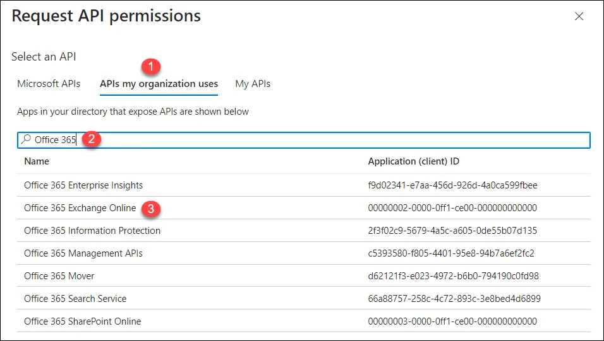Image resolution: width=604 pixels, height=341 pixels.
Task: Click client ID f9d02341-e7aa-456d-926d-4a0ca599fbee
Action: [x=452, y=185]
